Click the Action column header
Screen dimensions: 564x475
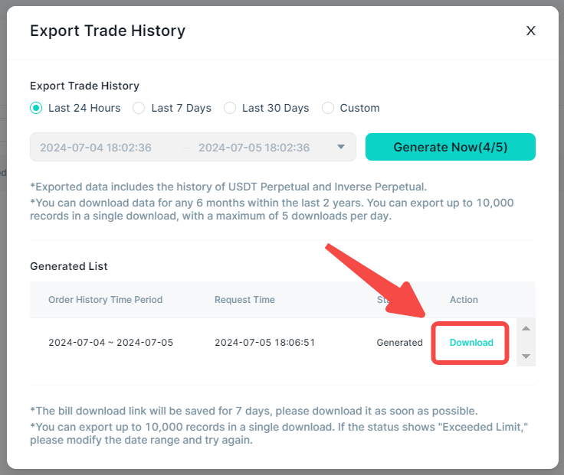click(x=464, y=300)
